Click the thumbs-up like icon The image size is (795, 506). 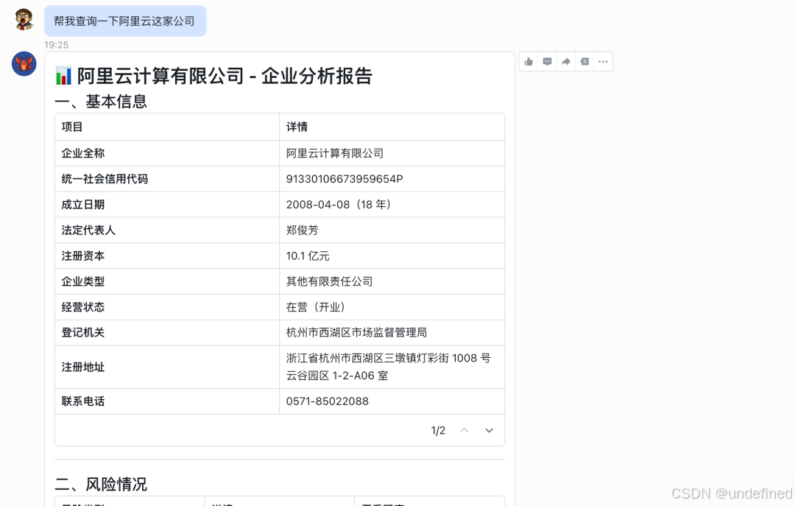click(x=529, y=62)
